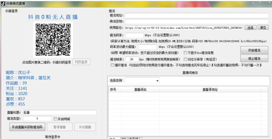Click the 选择 button beside video path
This screenshot has width=272, height=139.
coord(250,28)
